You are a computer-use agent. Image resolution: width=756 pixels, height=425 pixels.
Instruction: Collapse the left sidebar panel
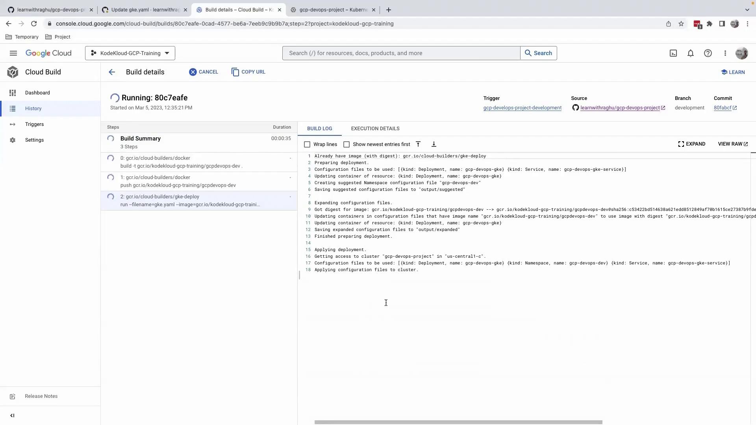12,416
